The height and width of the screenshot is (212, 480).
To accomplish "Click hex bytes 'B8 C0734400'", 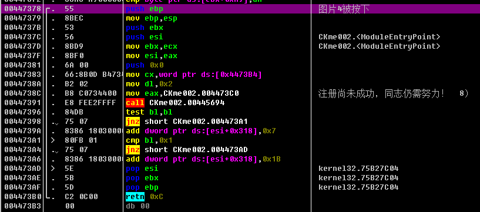I will point(90,93).
